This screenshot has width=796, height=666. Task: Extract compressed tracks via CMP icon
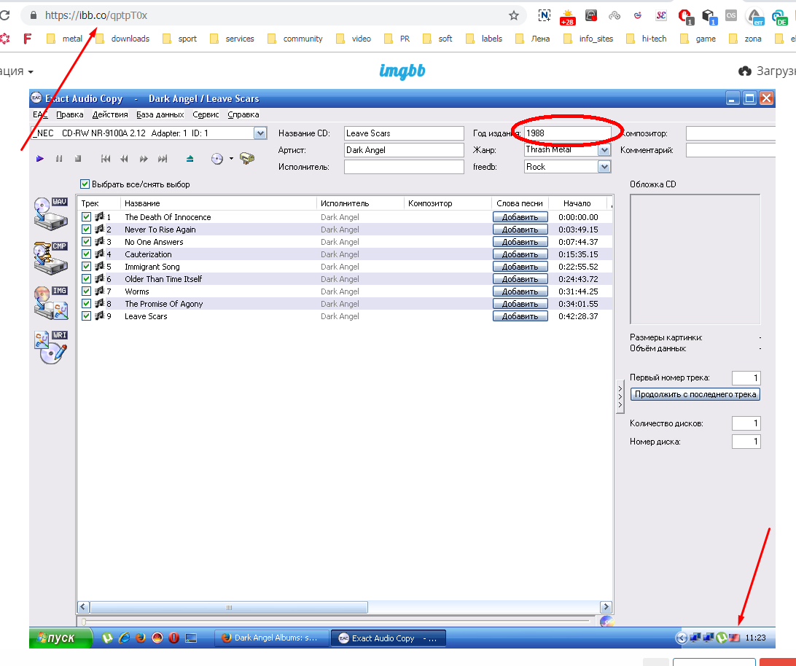[x=51, y=259]
